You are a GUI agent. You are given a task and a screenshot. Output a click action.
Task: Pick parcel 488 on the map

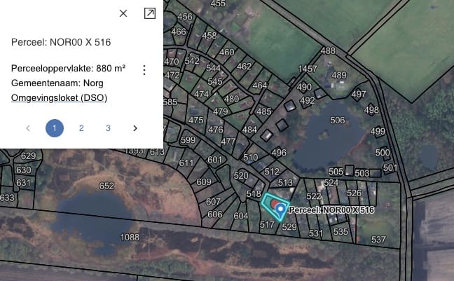pos(328,50)
